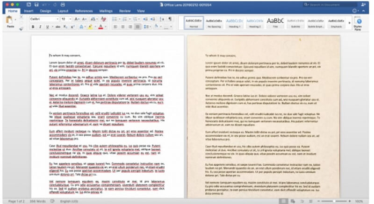This screenshot has width=374, height=204.
Task: Apply the red font color
Action: (101, 27)
